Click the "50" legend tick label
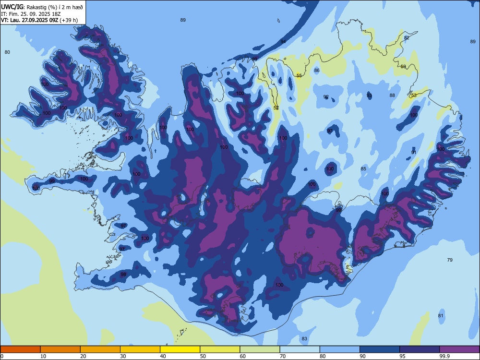This screenshot has width=480, height=360. click(203, 356)
